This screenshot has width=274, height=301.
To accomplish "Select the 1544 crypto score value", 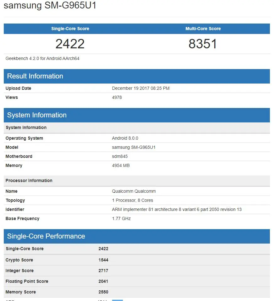I will 103,260.
